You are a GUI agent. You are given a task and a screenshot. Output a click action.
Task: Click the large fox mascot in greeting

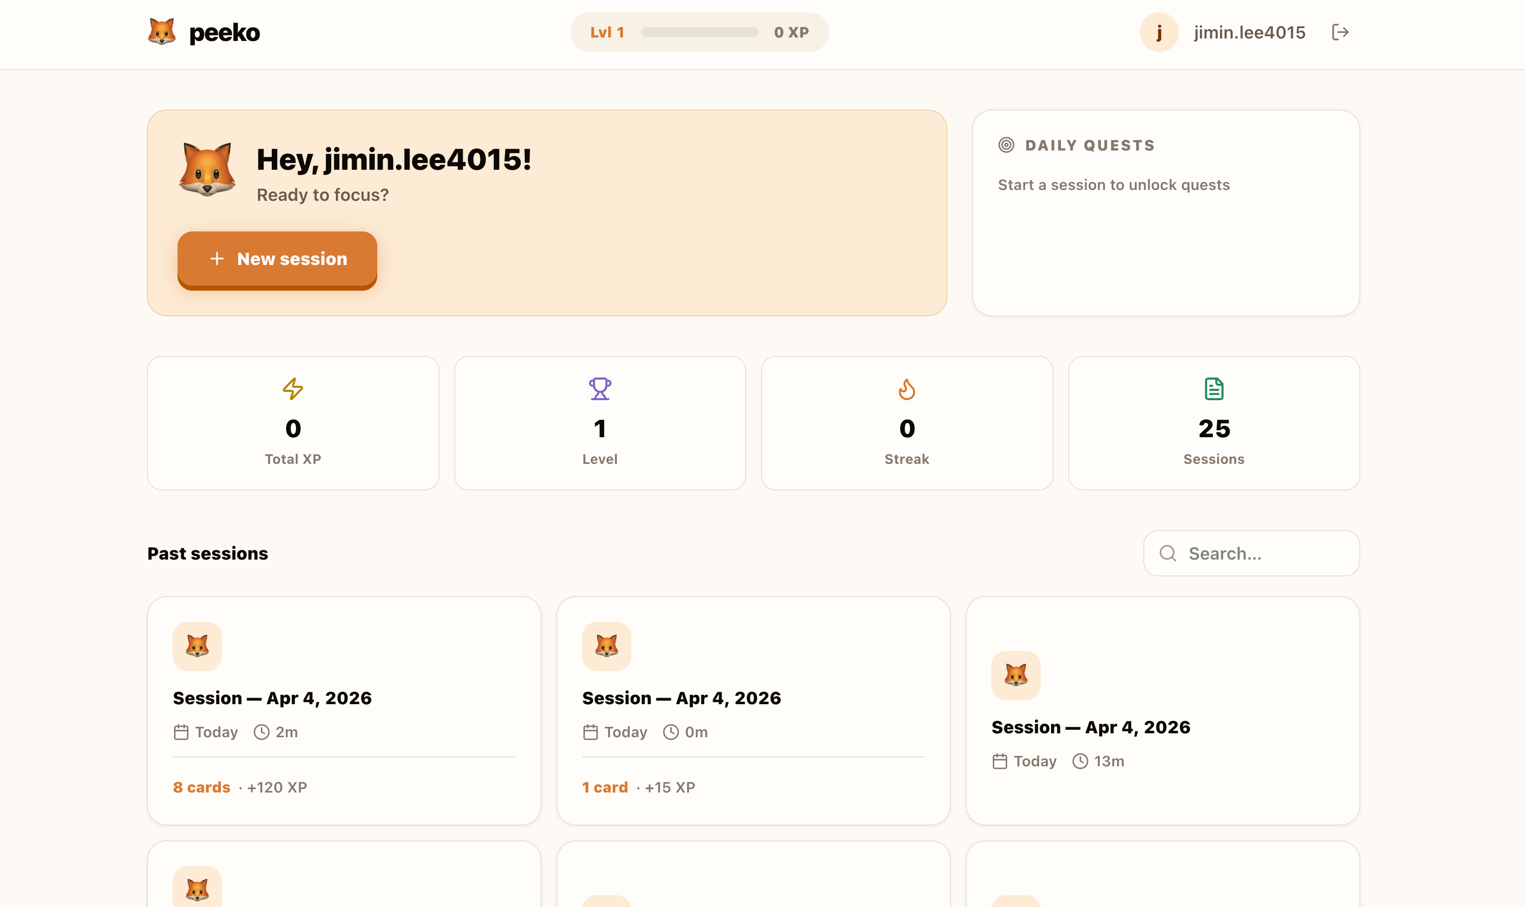(x=207, y=169)
